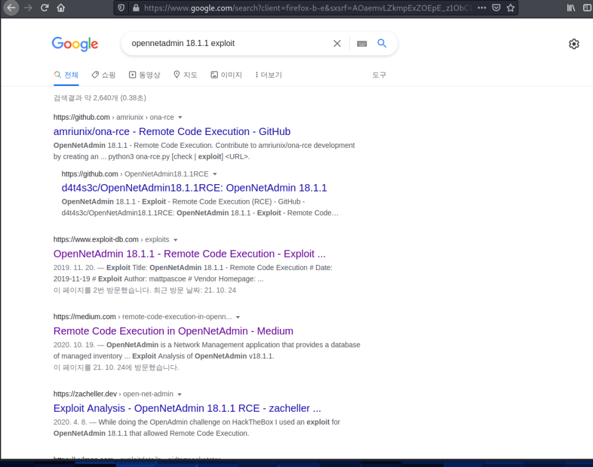Bookmark this page with the star icon
This screenshot has width=593, height=467.
pos(511,7)
